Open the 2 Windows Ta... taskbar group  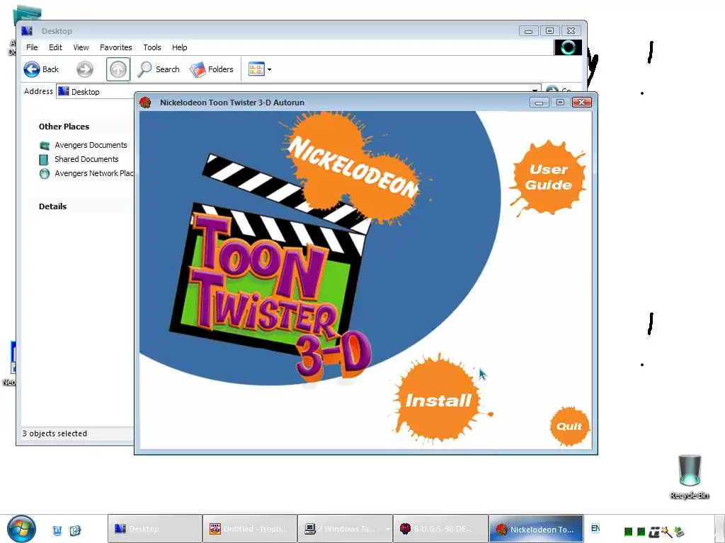[346, 529]
